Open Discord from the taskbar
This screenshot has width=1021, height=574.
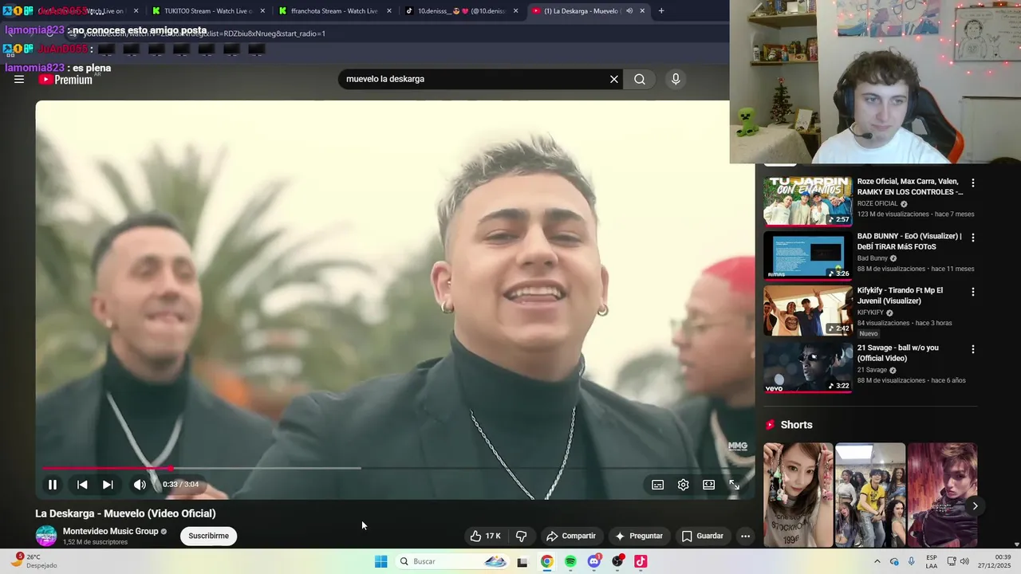coord(594,561)
